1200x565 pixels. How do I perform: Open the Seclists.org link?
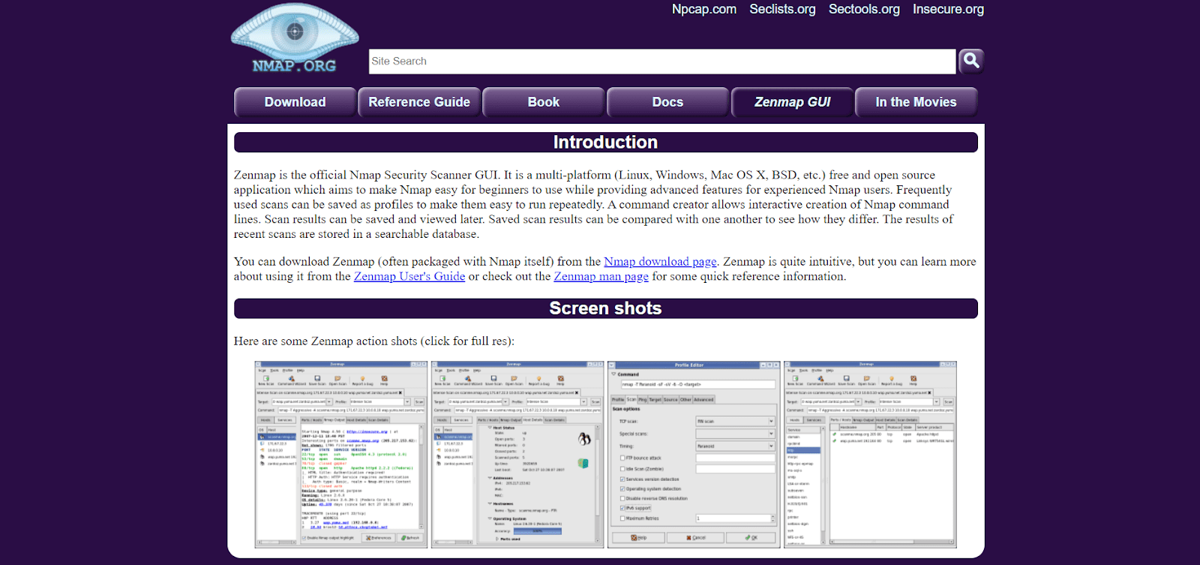782,9
